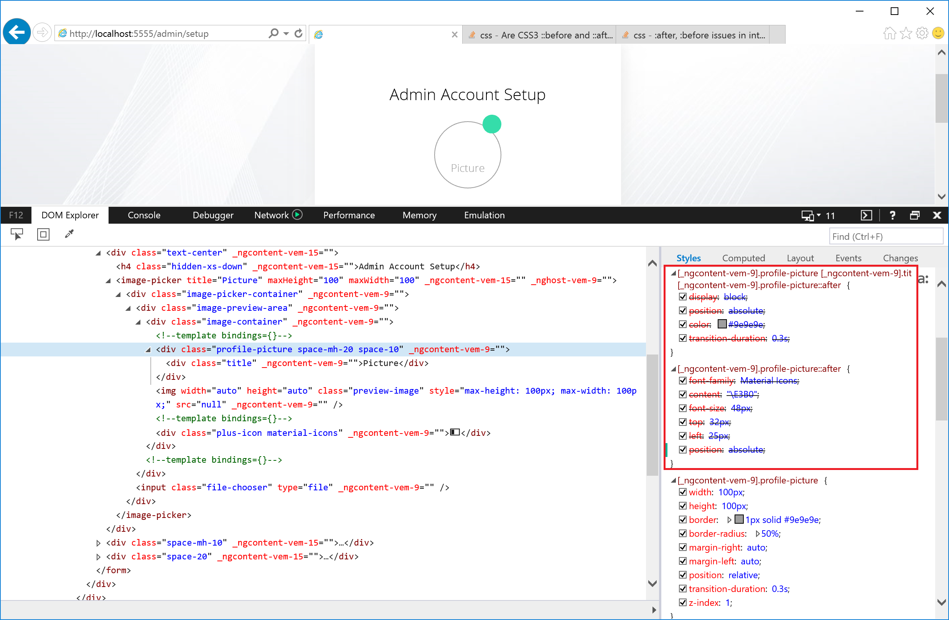Screen dimensions: 949x620
Task: Show the console pane icon
Action: pos(866,215)
